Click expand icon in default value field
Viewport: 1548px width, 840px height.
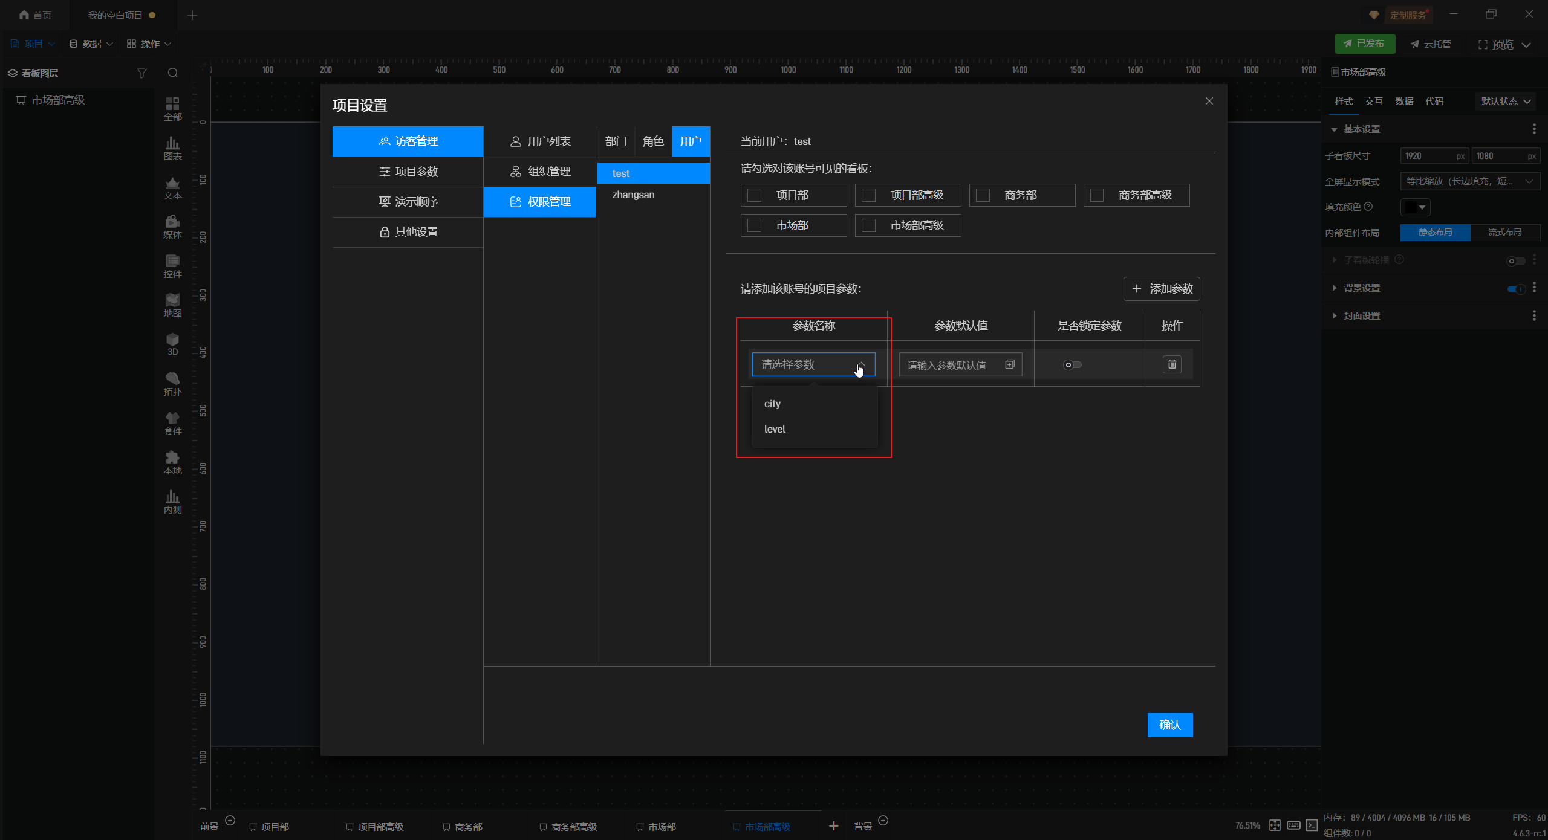[1010, 364]
